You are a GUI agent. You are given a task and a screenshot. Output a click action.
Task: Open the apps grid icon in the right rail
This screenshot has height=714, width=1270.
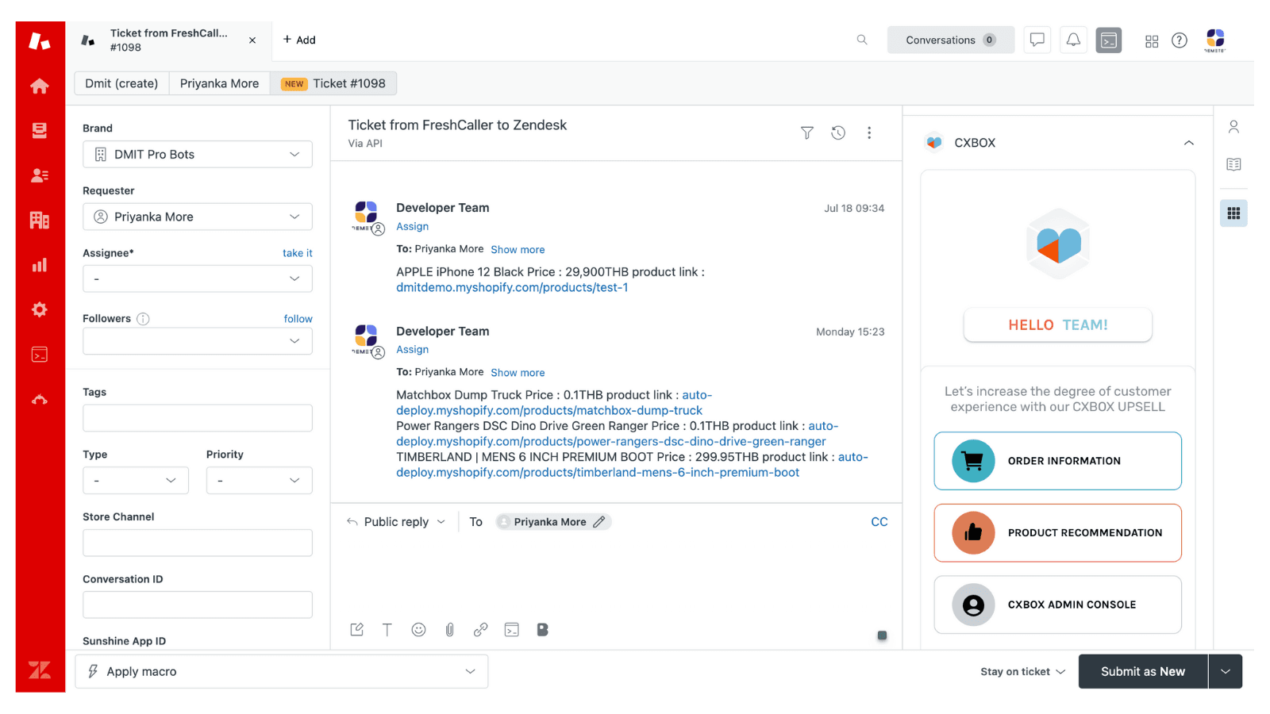[1233, 213]
